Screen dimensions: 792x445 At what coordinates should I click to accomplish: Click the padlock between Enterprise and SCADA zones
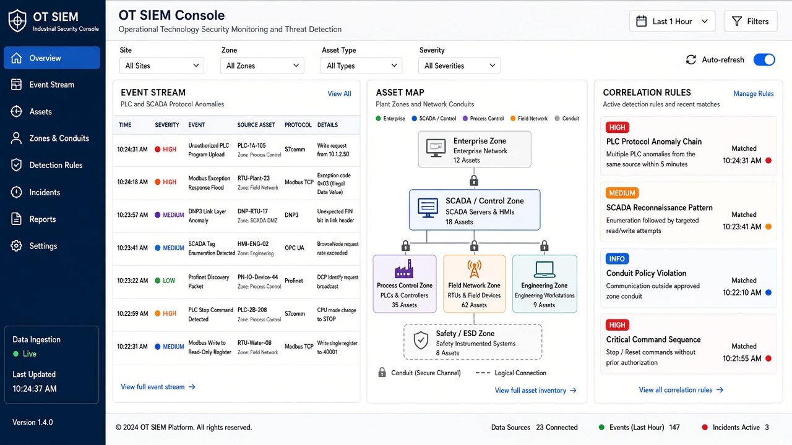click(474, 180)
